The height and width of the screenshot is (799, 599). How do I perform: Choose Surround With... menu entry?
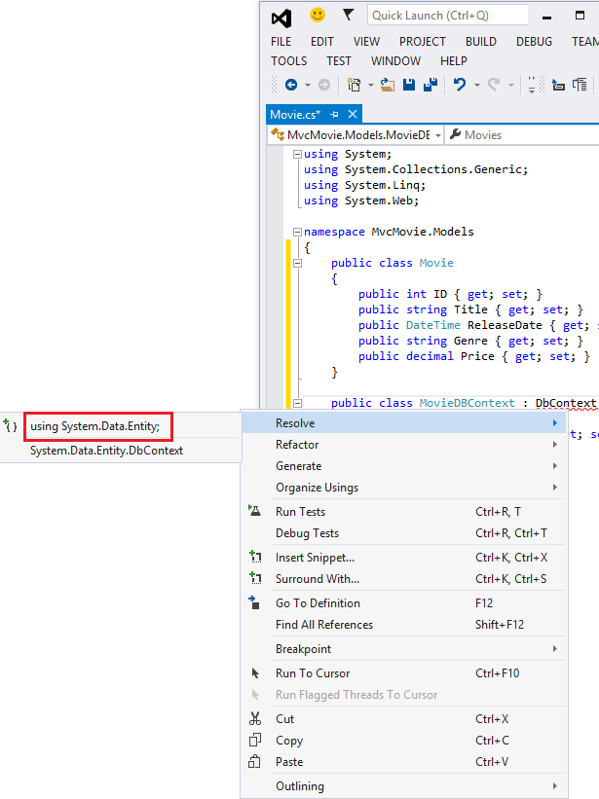pos(404,579)
